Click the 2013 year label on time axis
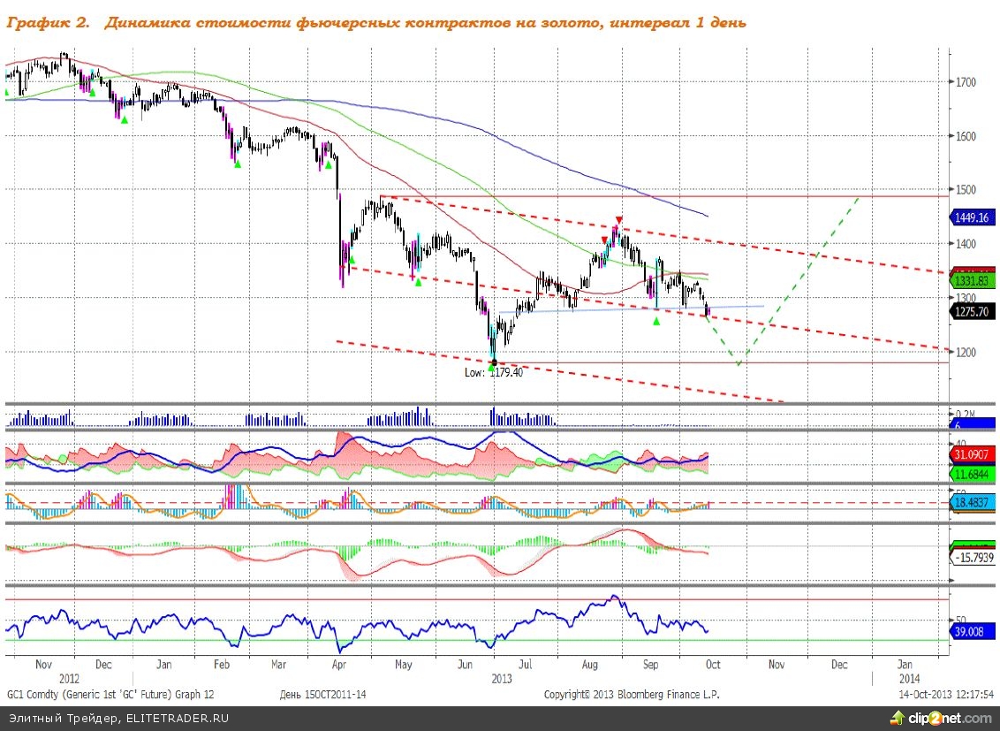1000x731 pixels. click(501, 679)
